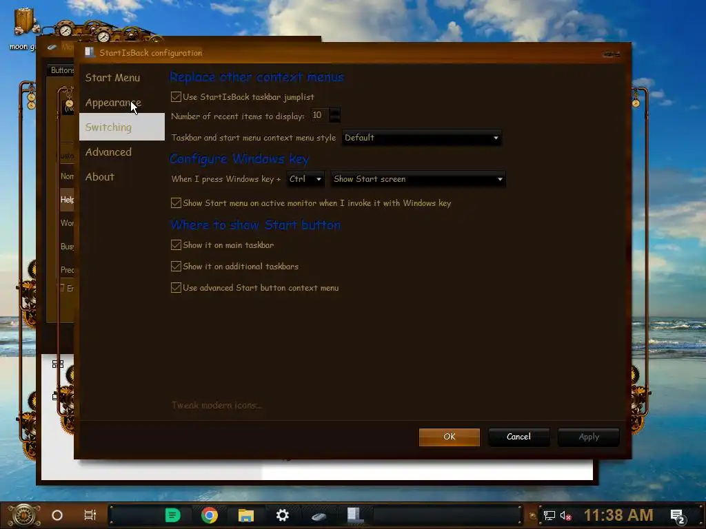Select StartIsBack configuration taskbar icon
This screenshot has height=529, width=706.
point(355,515)
